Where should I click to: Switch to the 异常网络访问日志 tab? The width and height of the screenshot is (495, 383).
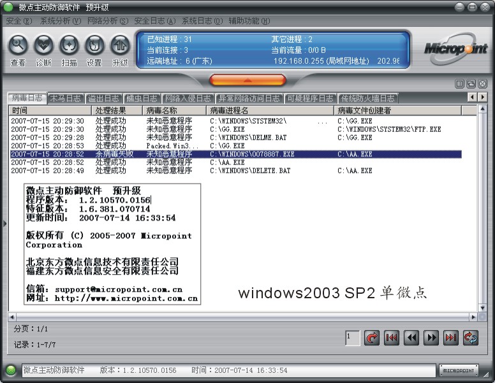point(249,98)
